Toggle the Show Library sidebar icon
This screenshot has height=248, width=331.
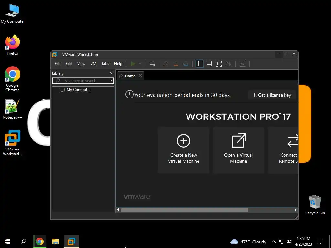[x=199, y=64]
